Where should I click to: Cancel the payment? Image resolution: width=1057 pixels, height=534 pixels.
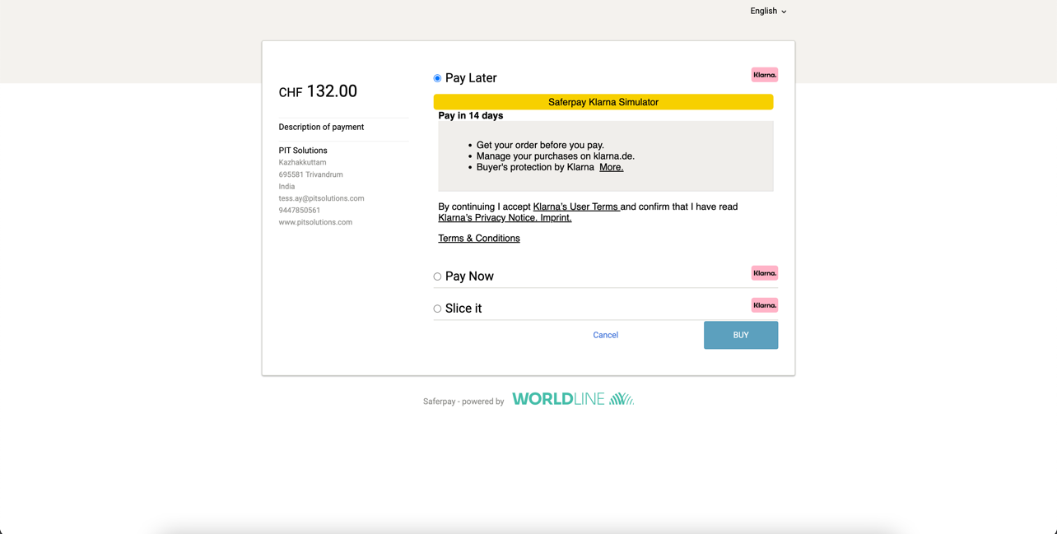(605, 335)
